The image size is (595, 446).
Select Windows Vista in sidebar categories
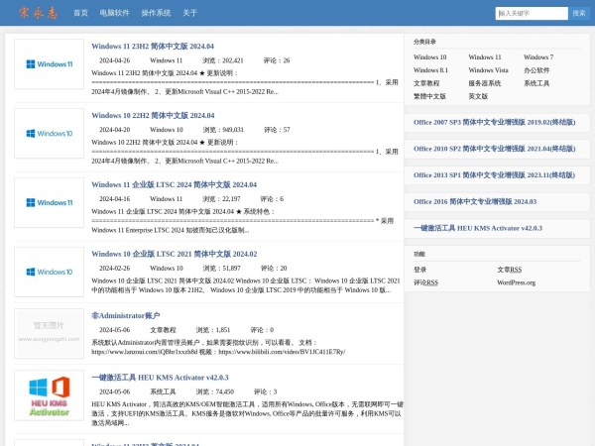488,70
